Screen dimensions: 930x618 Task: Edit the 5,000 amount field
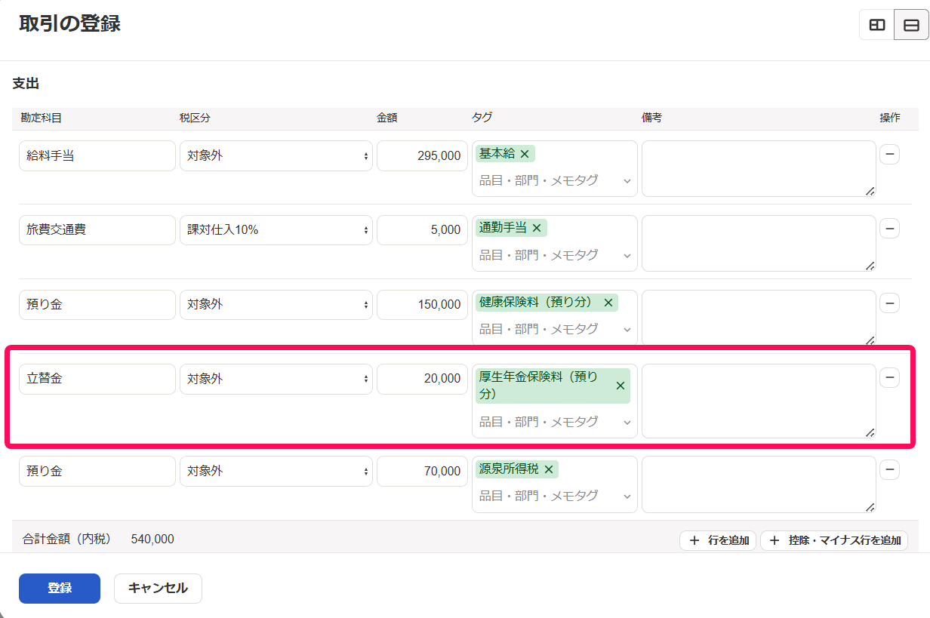pyautogui.click(x=422, y=230)
